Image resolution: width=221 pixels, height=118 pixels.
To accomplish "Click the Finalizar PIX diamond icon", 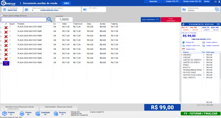I will click(183, 42).
